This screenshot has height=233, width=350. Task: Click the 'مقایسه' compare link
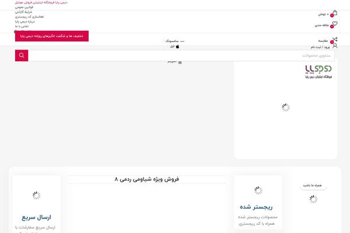323,41
